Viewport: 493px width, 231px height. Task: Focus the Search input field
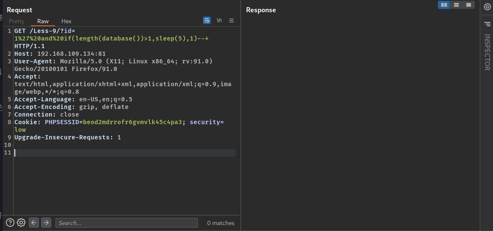coord(126,223)
